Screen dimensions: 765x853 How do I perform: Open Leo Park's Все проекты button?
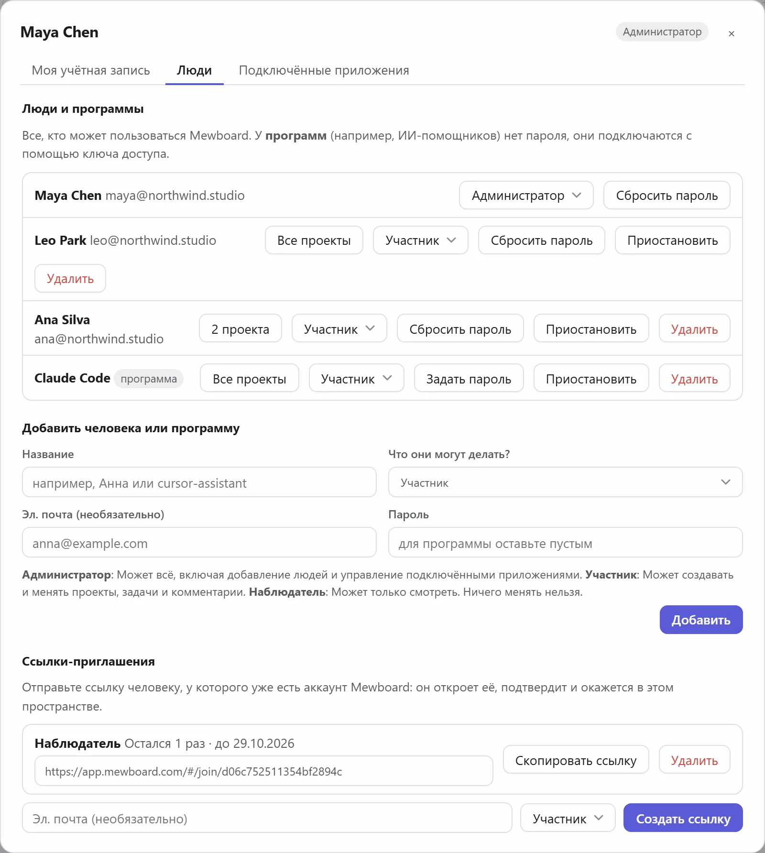(314, 240)
